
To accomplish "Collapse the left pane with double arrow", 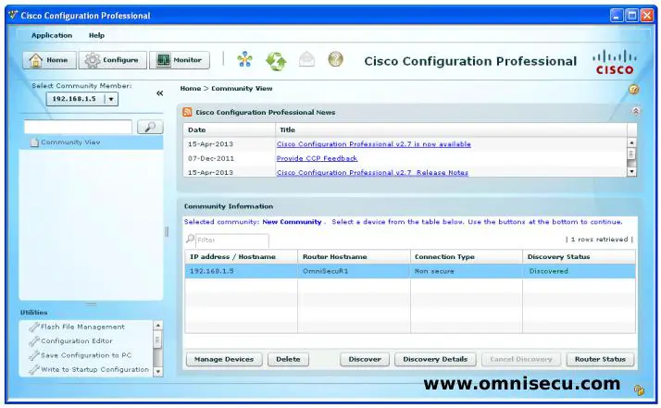I will click(x=160, y=93).
